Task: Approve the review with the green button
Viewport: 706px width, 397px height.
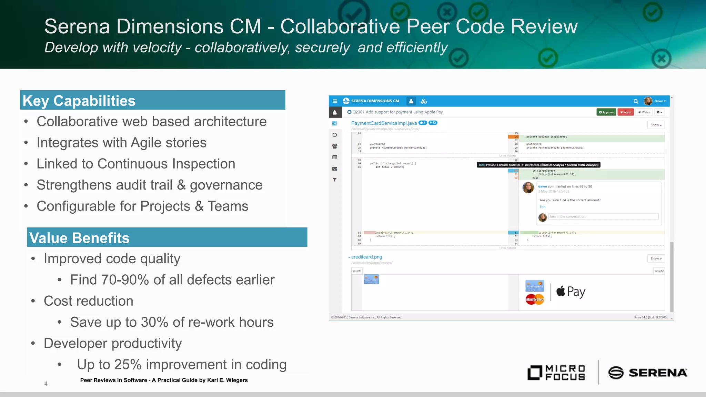Action: tap(606, 112)
